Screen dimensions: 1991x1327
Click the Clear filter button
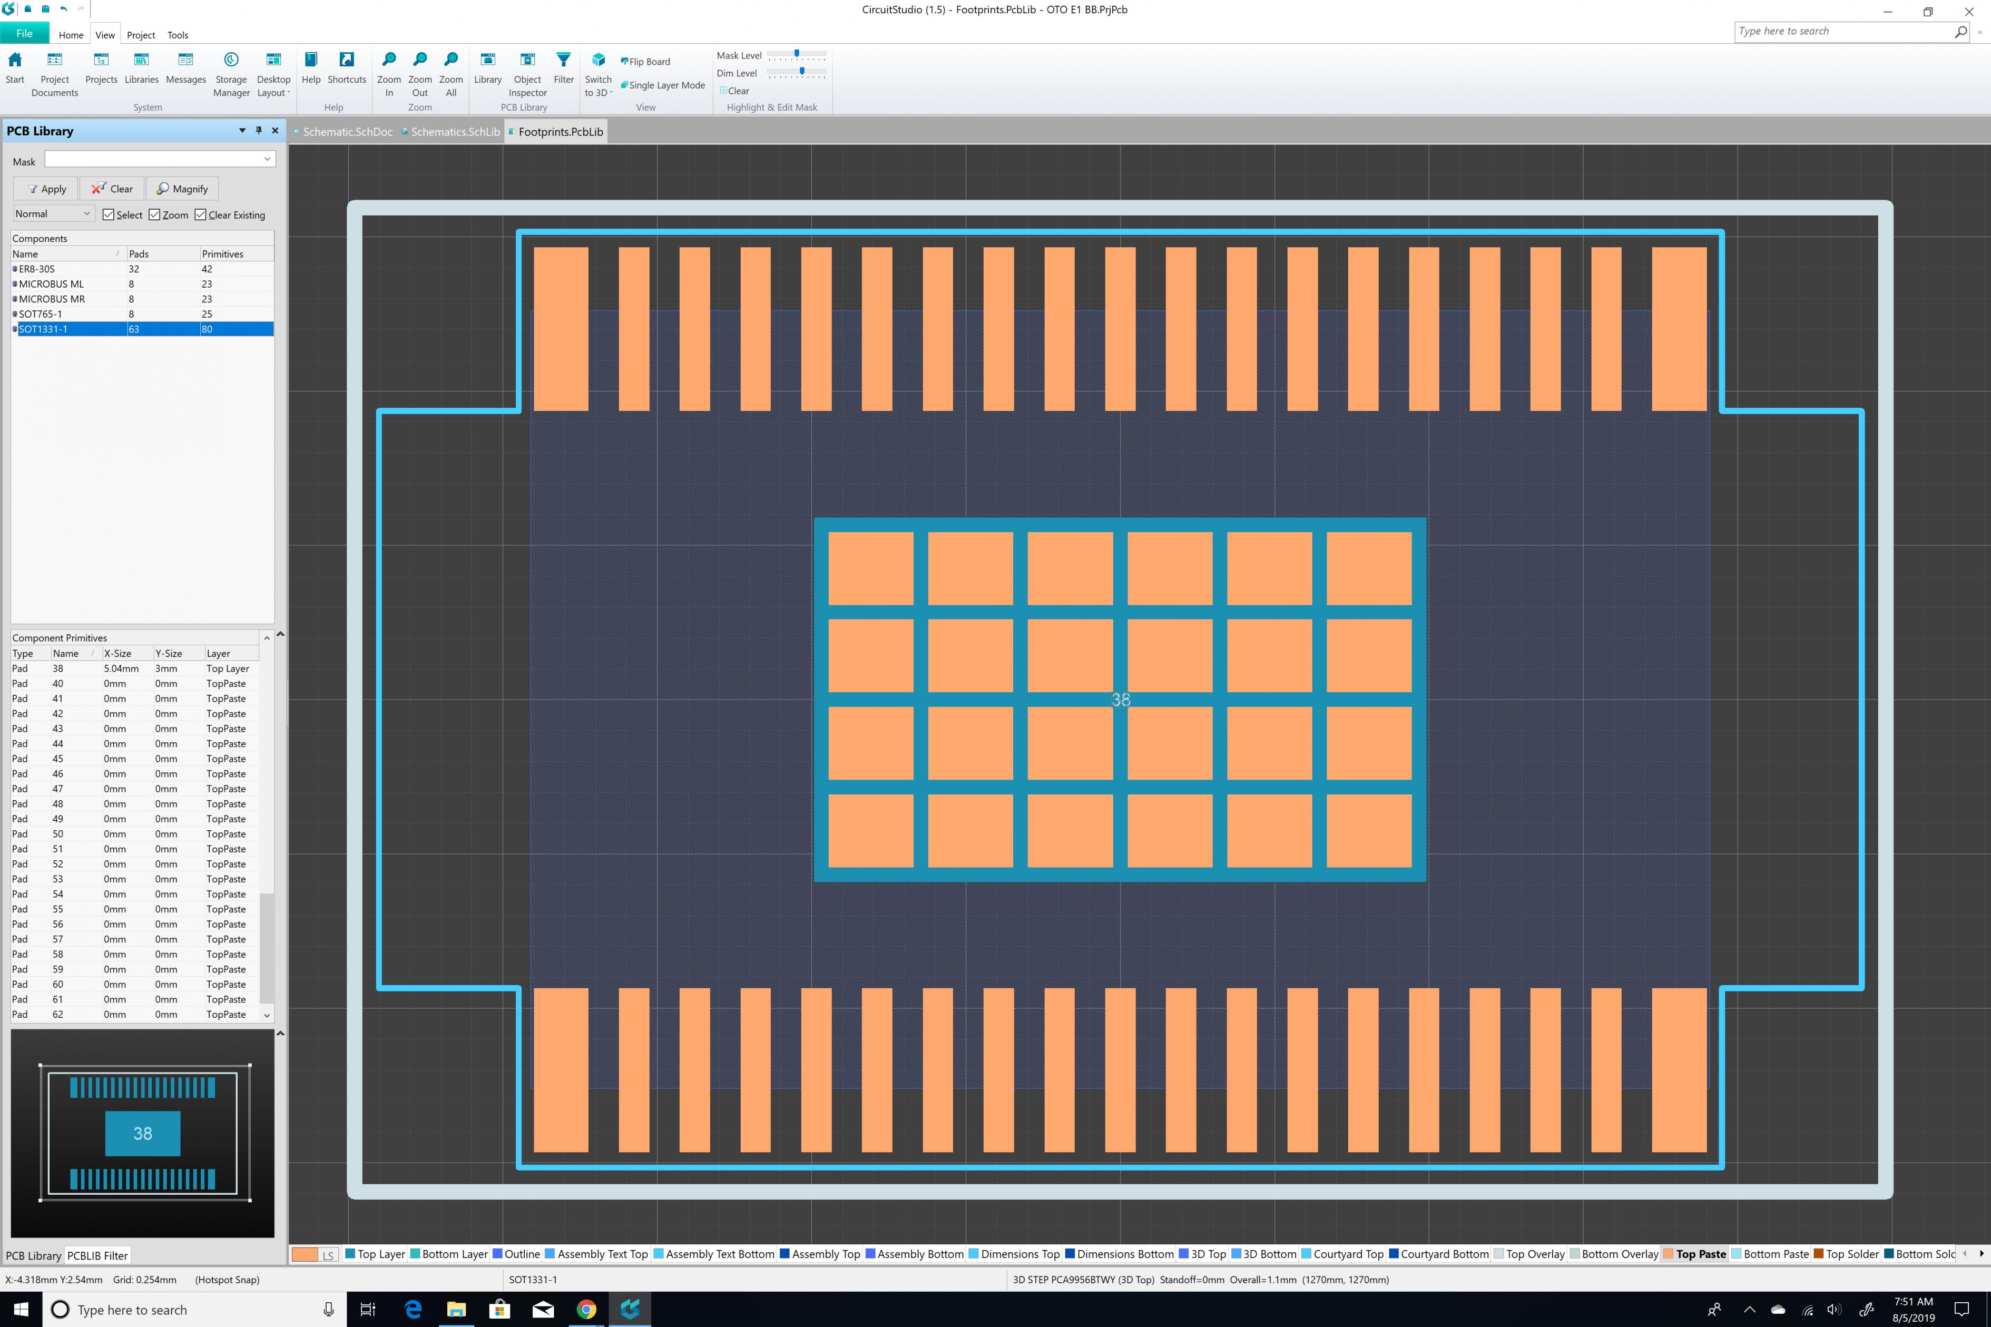click(112, 189)
